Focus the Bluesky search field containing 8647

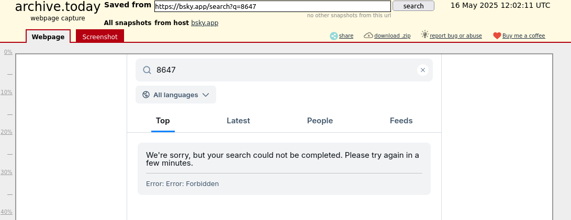(284, 70)
